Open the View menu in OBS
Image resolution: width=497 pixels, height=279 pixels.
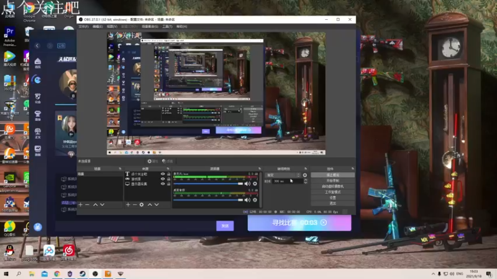[x=112, y=27]
